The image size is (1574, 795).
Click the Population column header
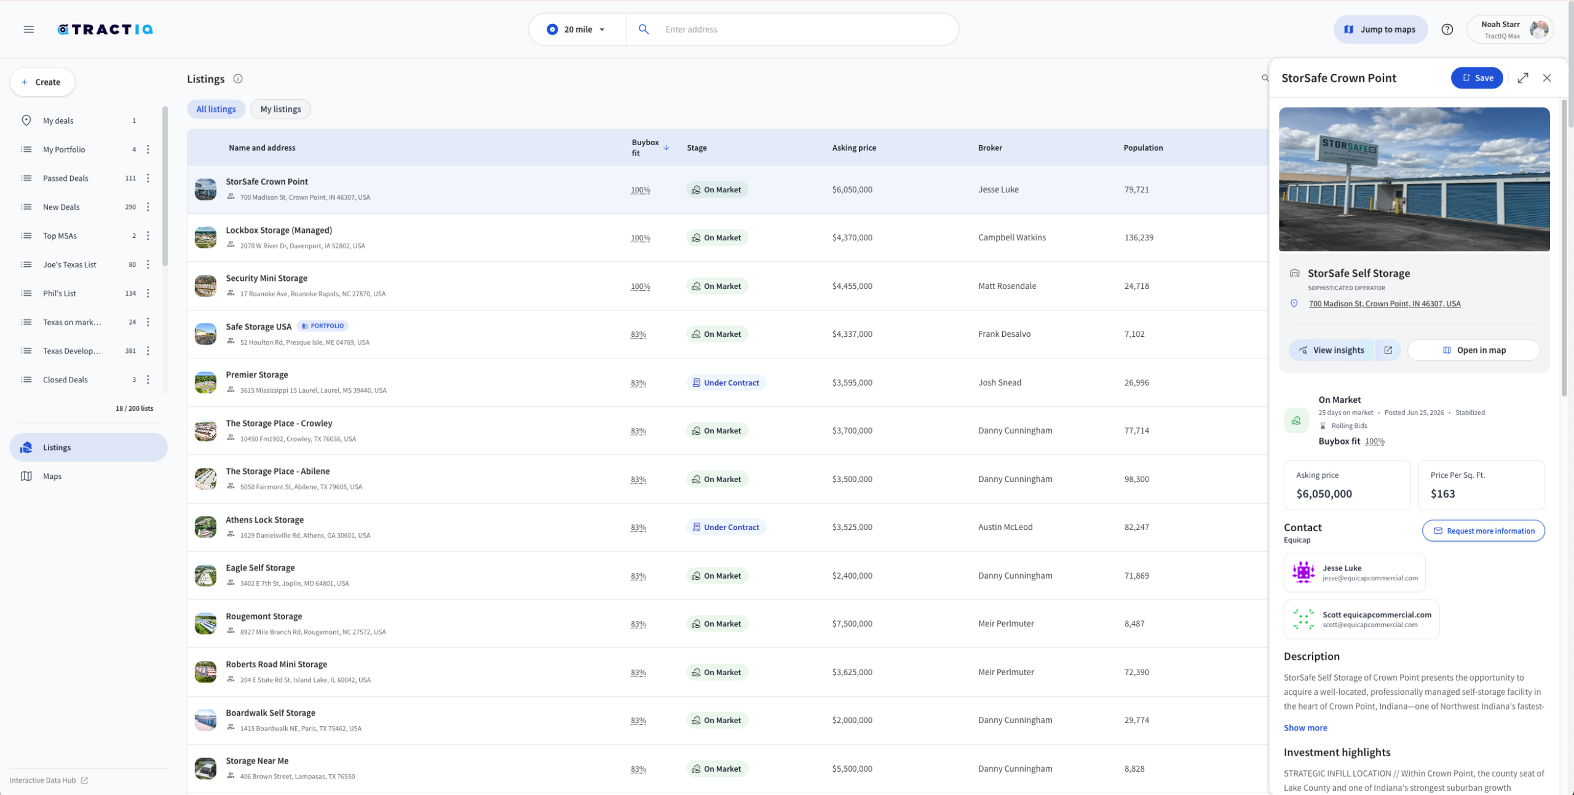click(1143, 148)
